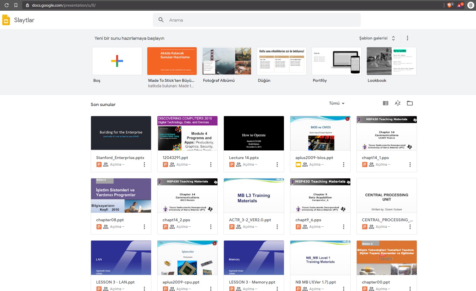Image resolution: width=476 pixels, height=291 pixels.
Task: Open more options for chapt14_1.pps
Action: coord(410,165)
